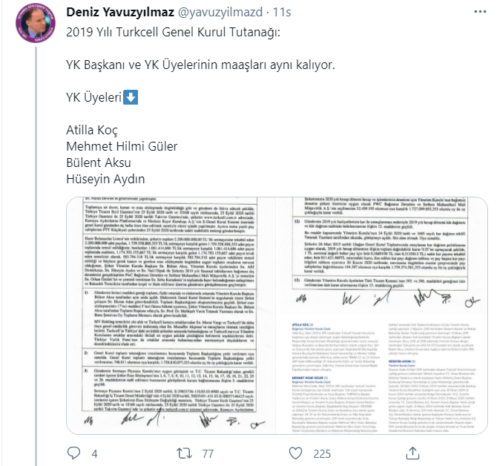
Task: Click the retweet icon
Action: (x=184, y=453)
